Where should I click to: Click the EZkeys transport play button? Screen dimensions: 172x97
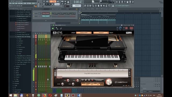(89, 80)
